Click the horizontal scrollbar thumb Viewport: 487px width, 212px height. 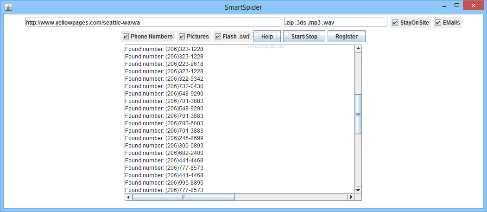pyautogui.click(x=183, y=197)
